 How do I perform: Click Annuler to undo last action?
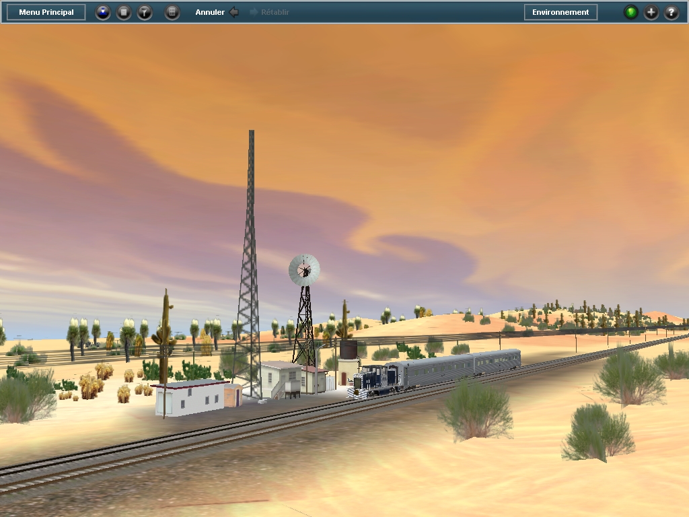217,12
